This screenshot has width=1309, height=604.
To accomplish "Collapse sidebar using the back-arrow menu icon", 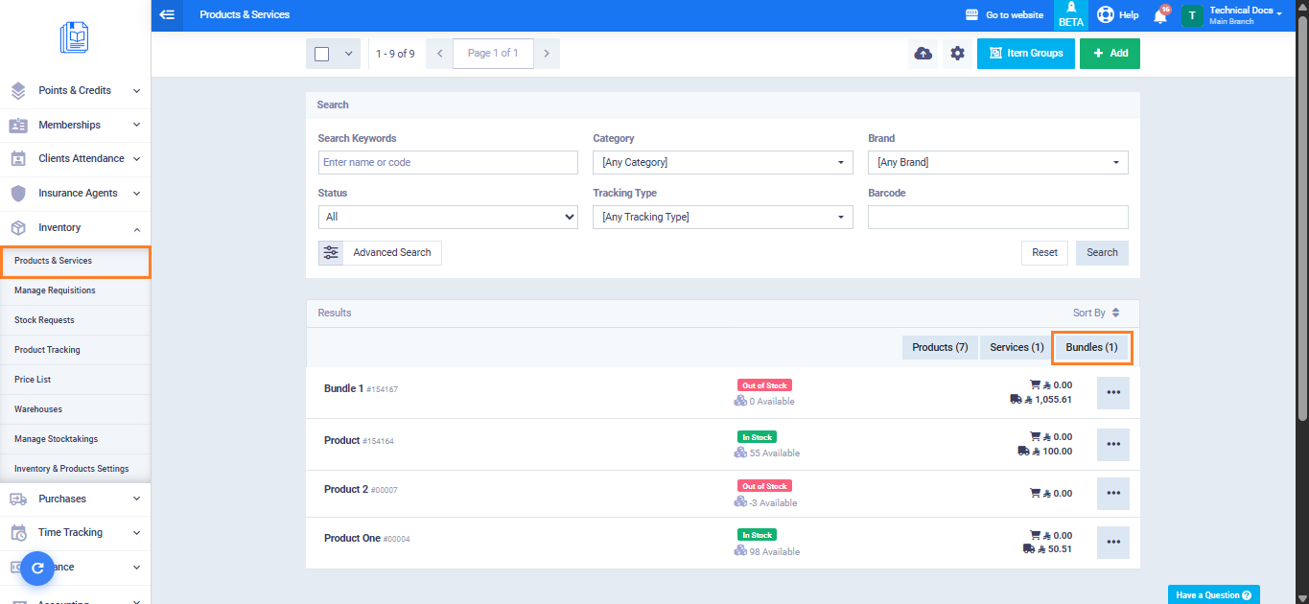I will pos(168,14).
